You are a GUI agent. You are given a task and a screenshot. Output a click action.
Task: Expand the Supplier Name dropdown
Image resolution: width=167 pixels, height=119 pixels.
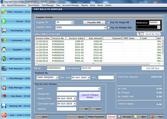105,27
